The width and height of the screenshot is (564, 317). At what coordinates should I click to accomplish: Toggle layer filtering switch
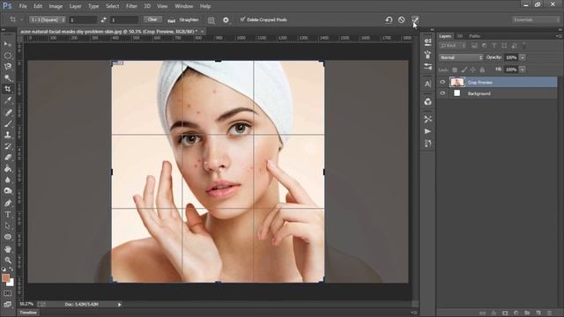[x=524, y=45]
